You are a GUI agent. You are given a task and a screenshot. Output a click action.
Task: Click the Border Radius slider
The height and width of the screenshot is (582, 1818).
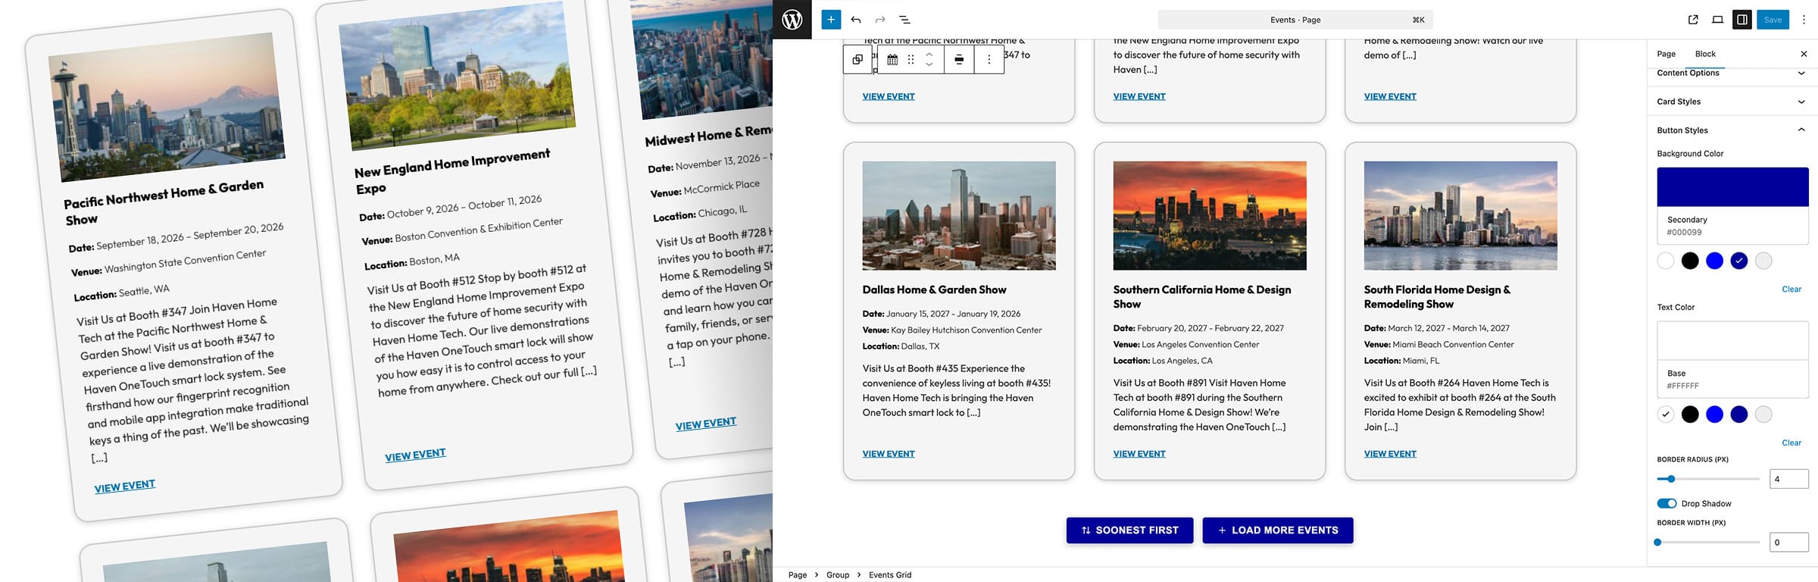(1708, 479)
